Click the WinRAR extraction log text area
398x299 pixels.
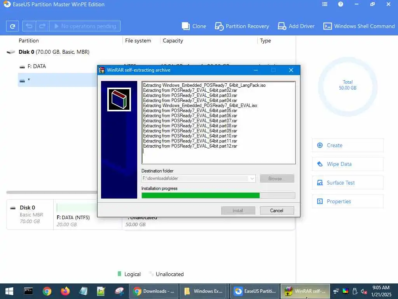pos(218,123)
